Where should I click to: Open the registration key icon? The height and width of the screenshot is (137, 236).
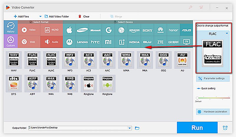click(x=191, y=7)
